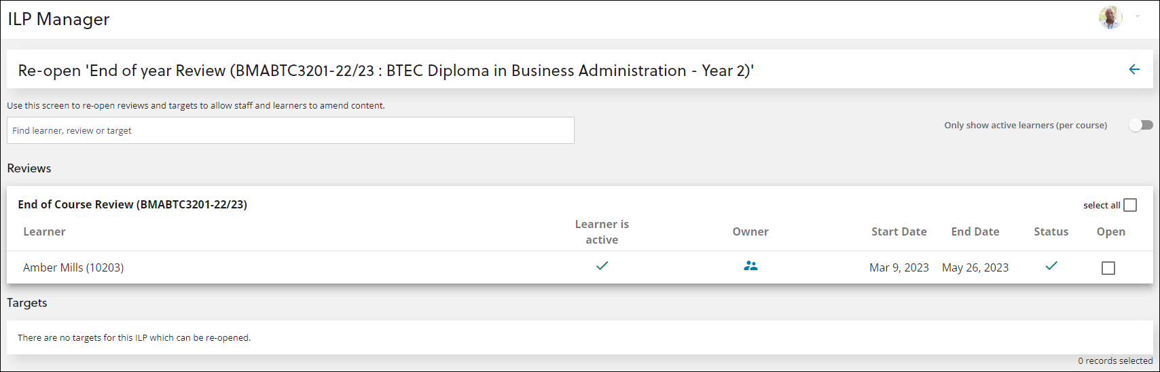Toggle Only show active learners switch
Screen dimensions: 1160x372
1141,125
